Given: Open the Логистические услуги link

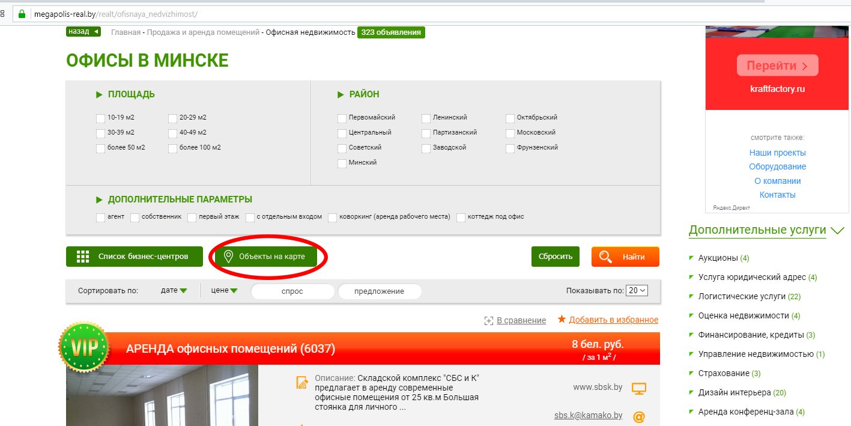Looking at the screenshot, I should pos(742,296).
